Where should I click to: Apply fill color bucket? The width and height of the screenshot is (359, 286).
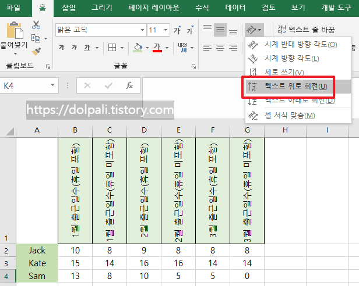point(138,48)
